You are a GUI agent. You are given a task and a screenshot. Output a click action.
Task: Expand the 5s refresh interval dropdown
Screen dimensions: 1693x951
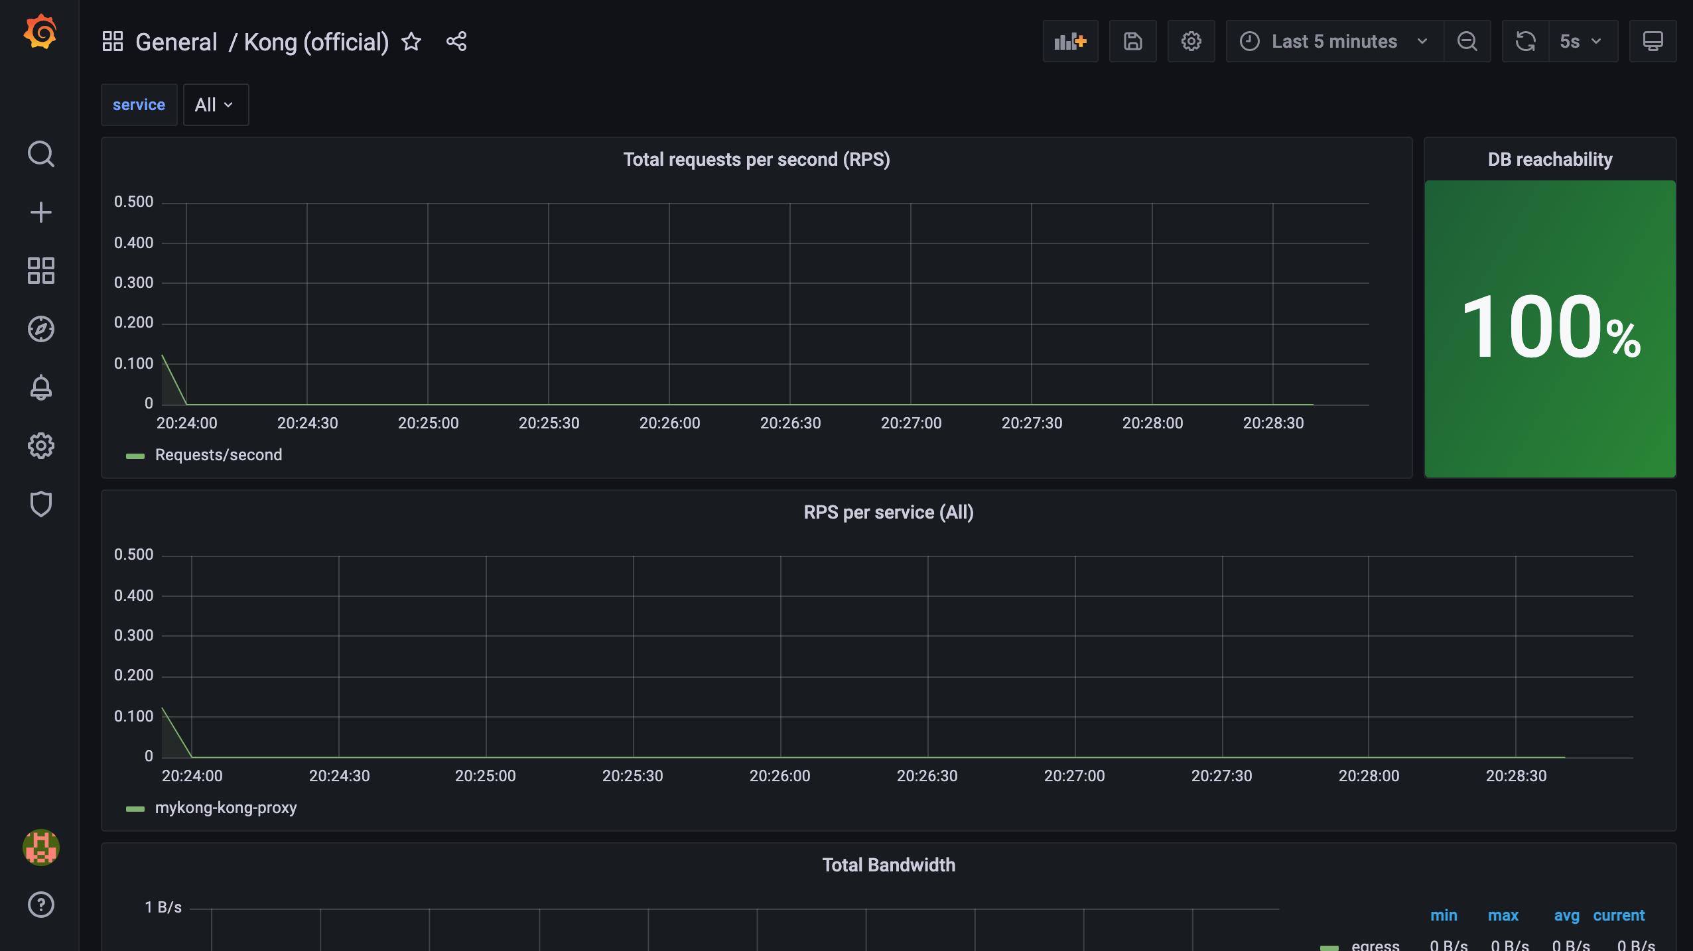(x=1582, y=41)
